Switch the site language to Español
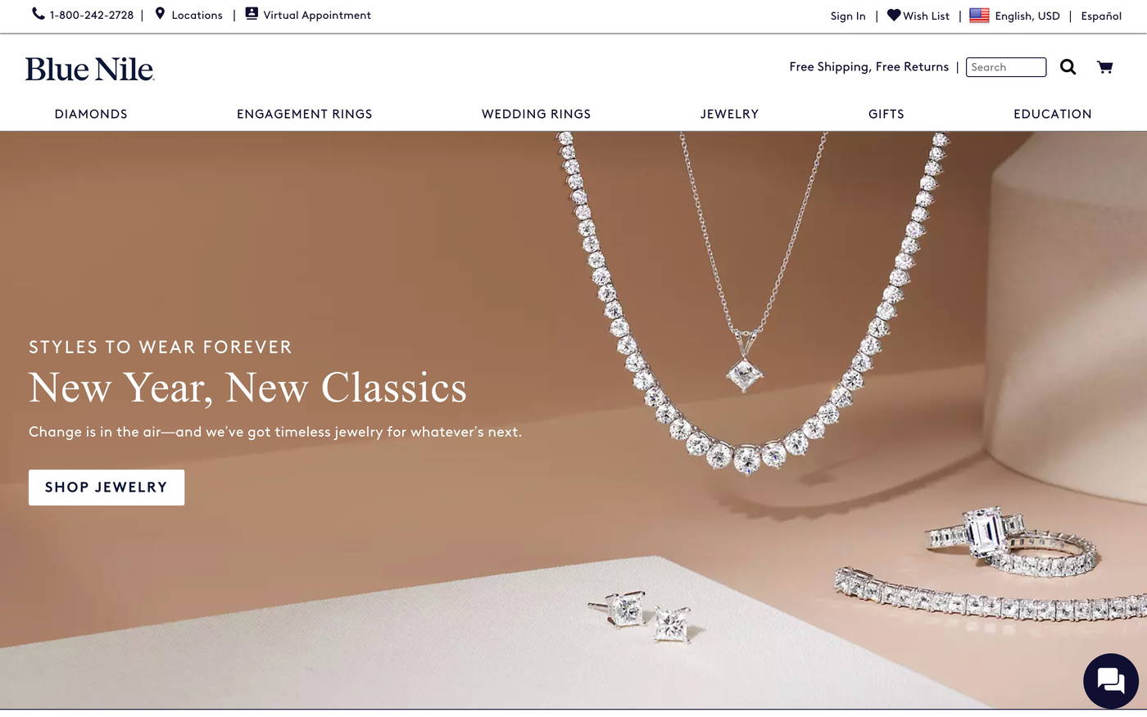The height and width of the screenshot is (717, 1147). tap(1101, 16)
